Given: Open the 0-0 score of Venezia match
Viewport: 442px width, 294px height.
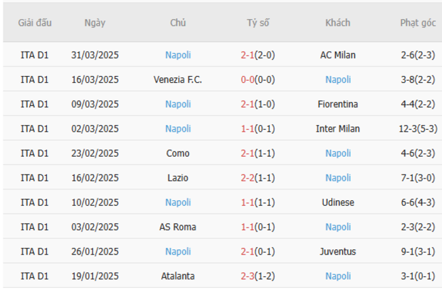Looking at the screenshot, I should 248,79.
